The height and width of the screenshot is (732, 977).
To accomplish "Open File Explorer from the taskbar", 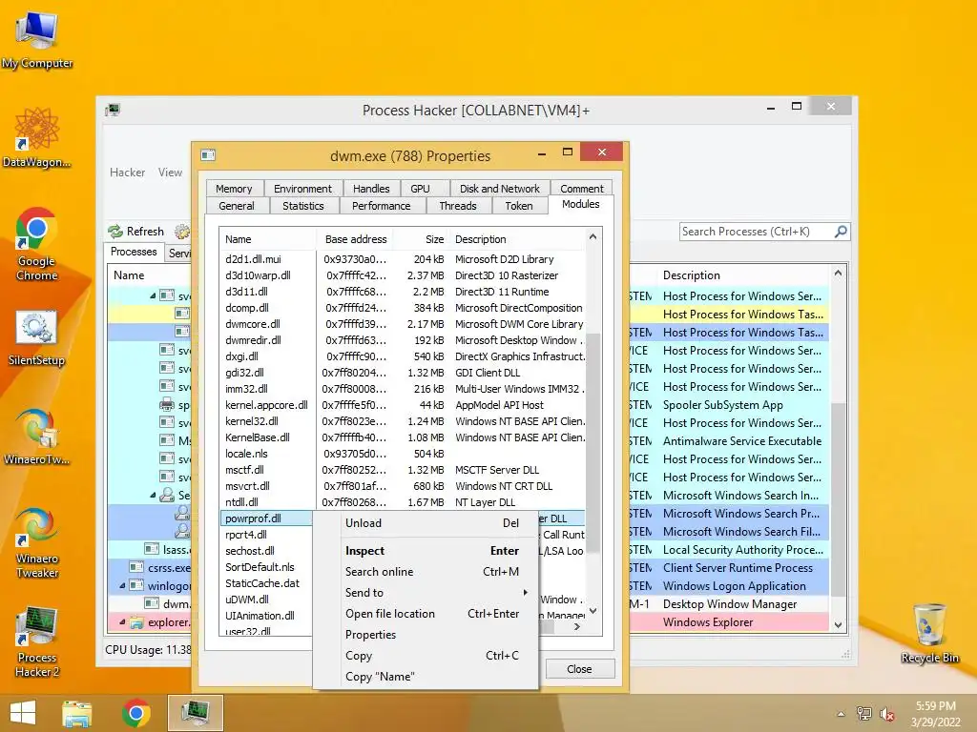I will click(x=77, y=713).
